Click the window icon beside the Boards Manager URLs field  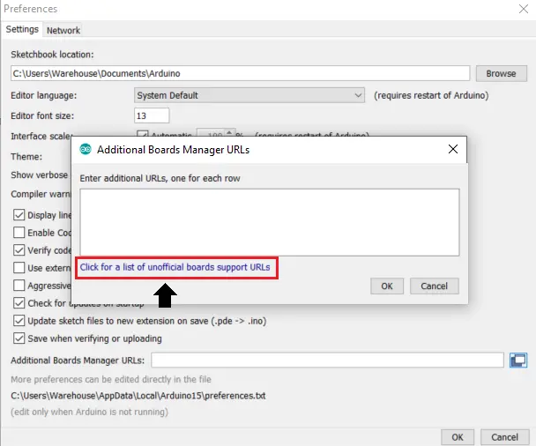[x=518, y=361]
